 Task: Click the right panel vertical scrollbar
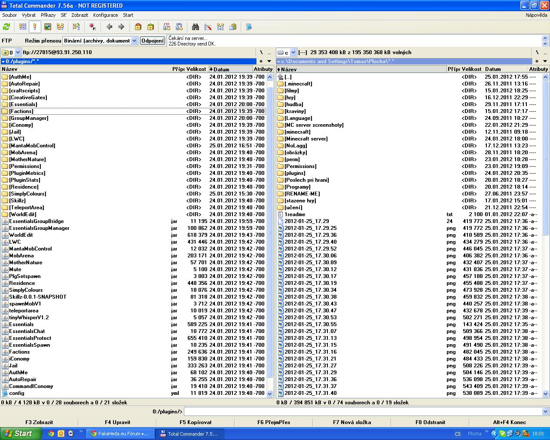tap(546, 235)
